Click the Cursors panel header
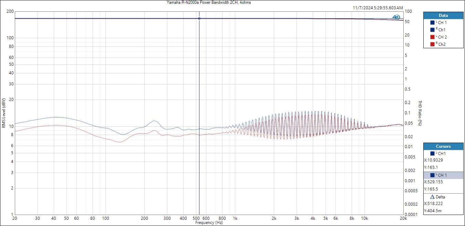The height and width of the screenshot is (226, 465). 443,146
